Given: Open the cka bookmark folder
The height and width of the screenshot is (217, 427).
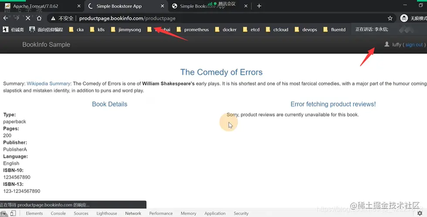Looking at the screenshot, I should (x=76, y=30).
